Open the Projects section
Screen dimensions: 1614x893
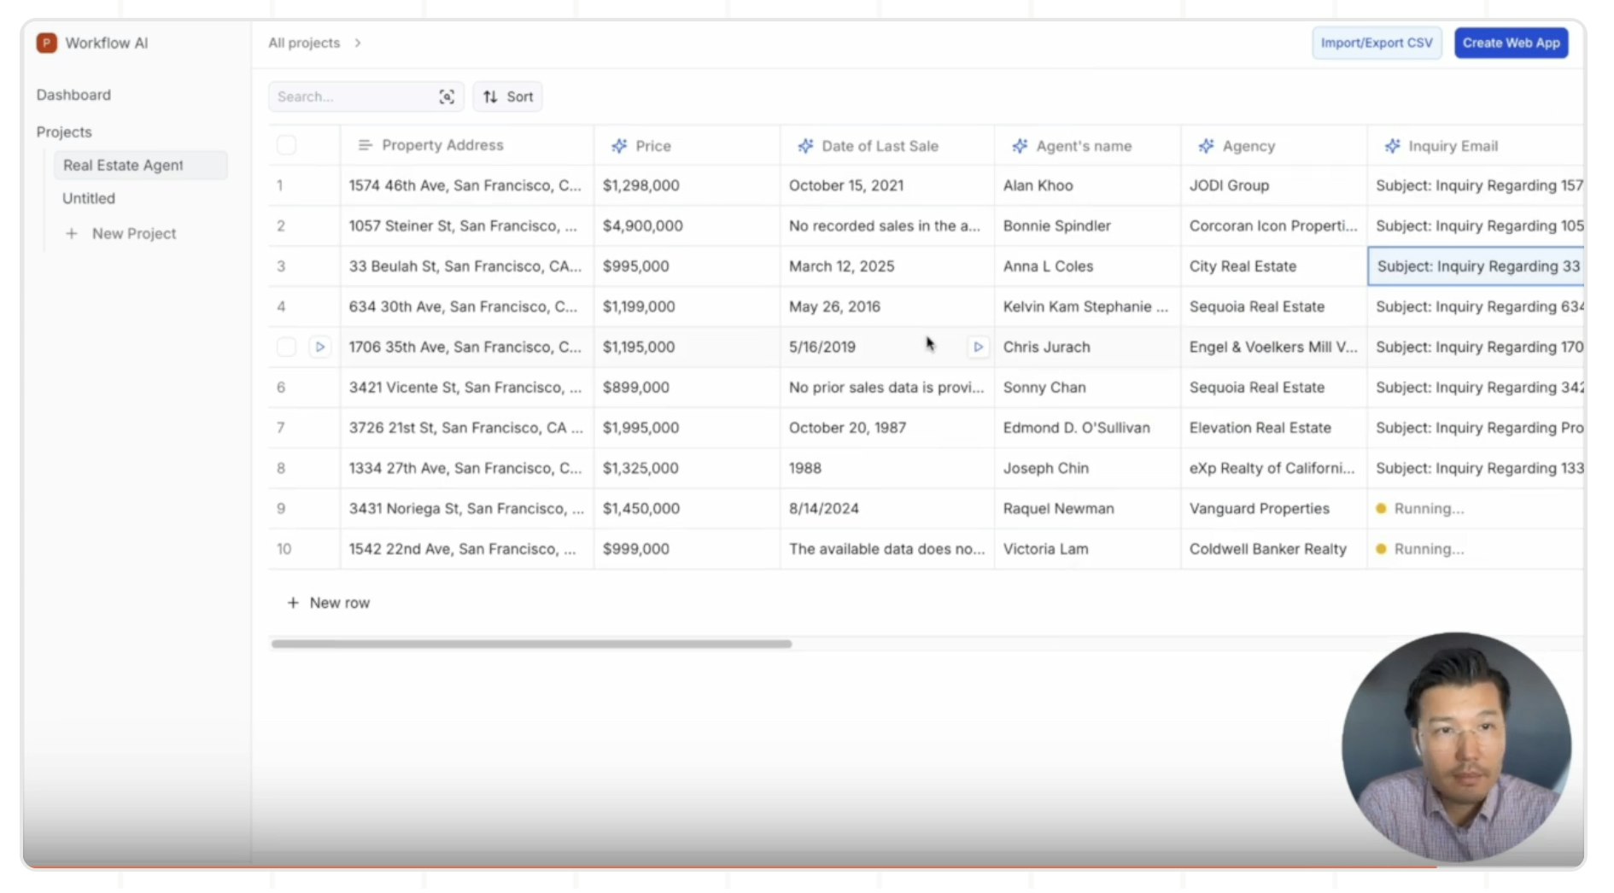coord(64,132)
